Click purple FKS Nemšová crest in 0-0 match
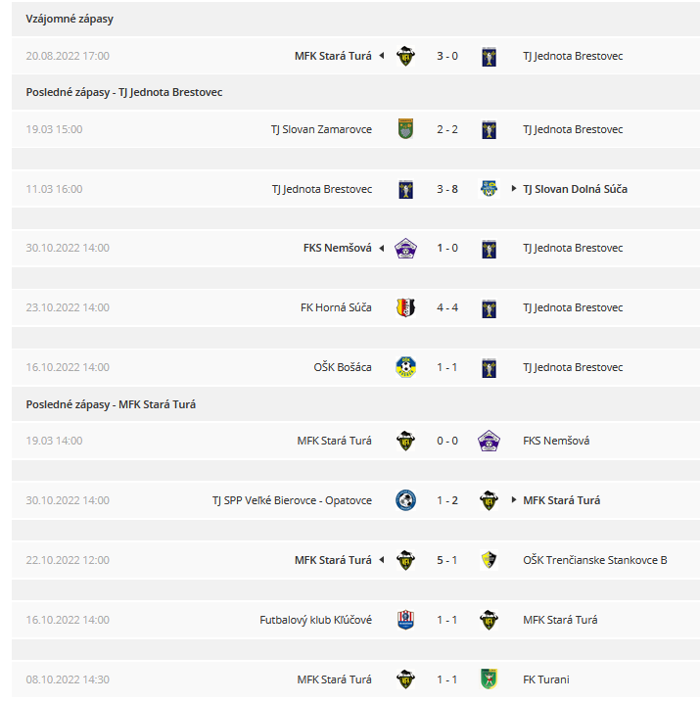 489,441
